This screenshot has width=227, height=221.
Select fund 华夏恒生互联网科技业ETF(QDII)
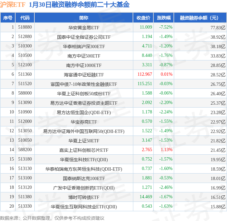click(84, 207)
